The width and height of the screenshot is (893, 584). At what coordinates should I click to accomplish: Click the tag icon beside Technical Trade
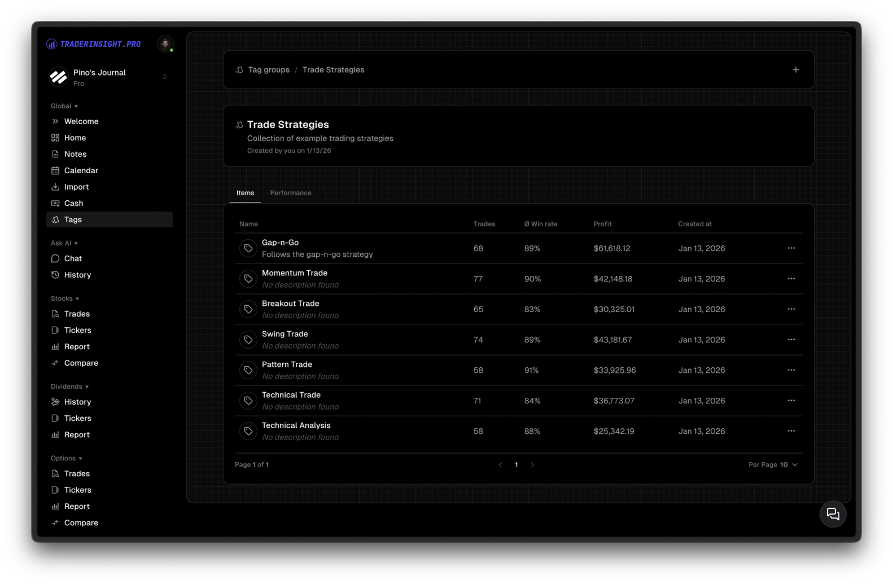click(248, 401)
